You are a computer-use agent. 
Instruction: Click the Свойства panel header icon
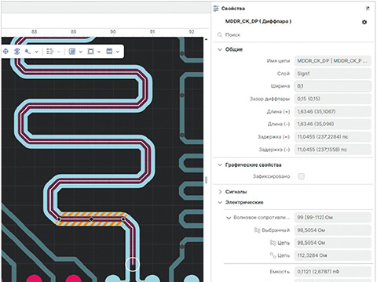216,9
